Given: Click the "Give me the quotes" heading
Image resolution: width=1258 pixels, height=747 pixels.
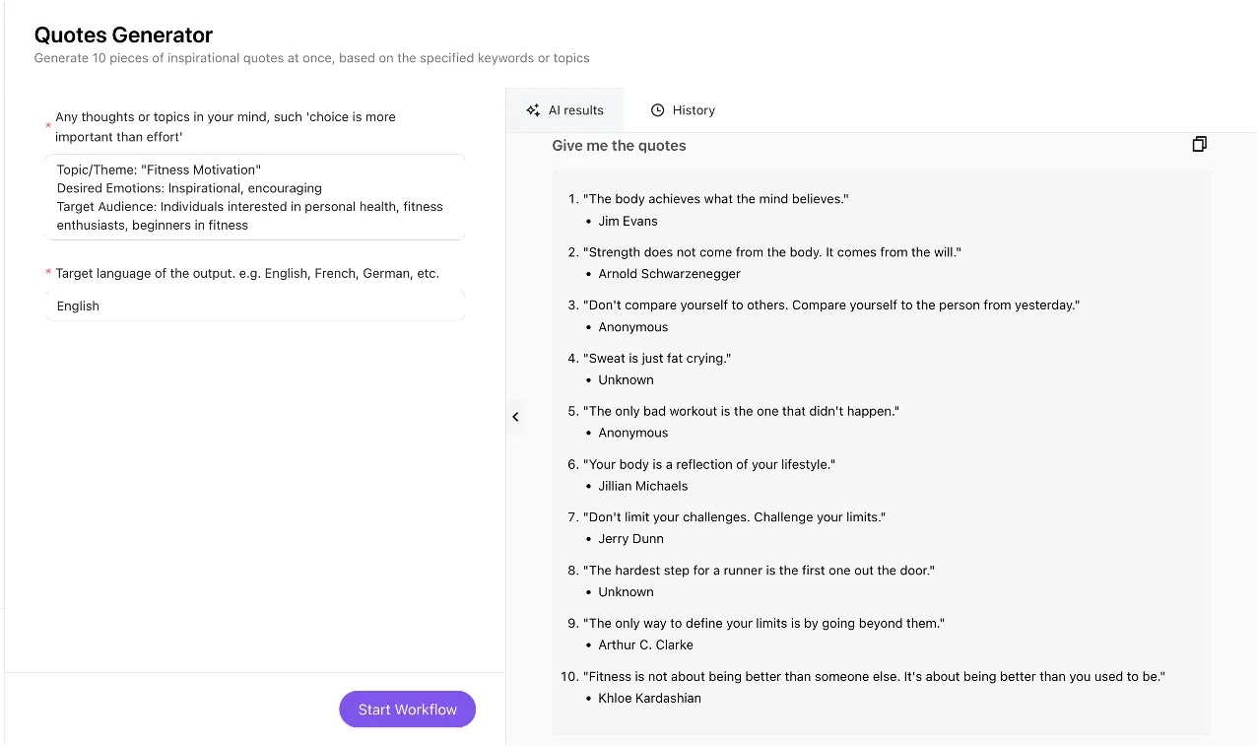Looking at the screenshot, I should [619, 146].
